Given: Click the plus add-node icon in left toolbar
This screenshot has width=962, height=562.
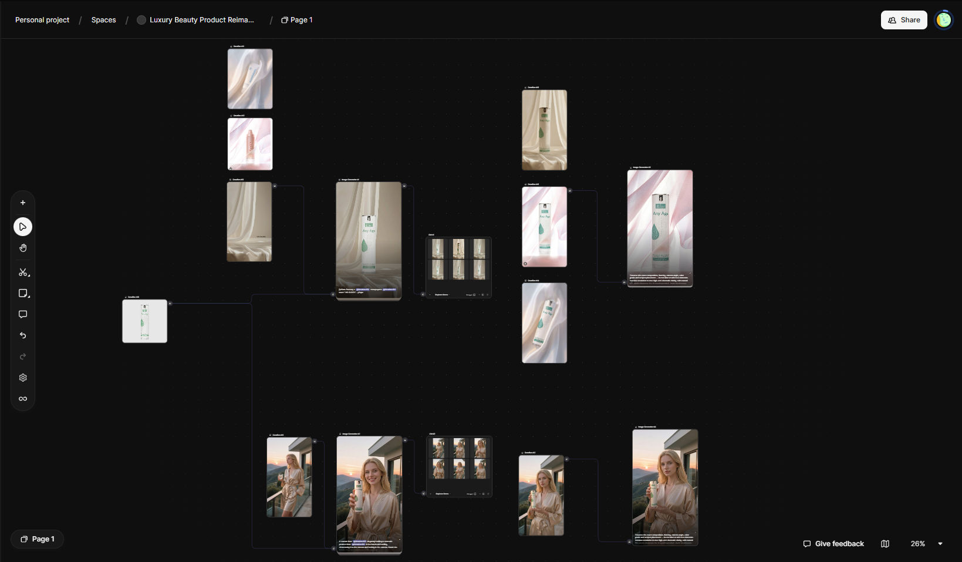Looking at the screenshot, I should (x=23, y=203).
